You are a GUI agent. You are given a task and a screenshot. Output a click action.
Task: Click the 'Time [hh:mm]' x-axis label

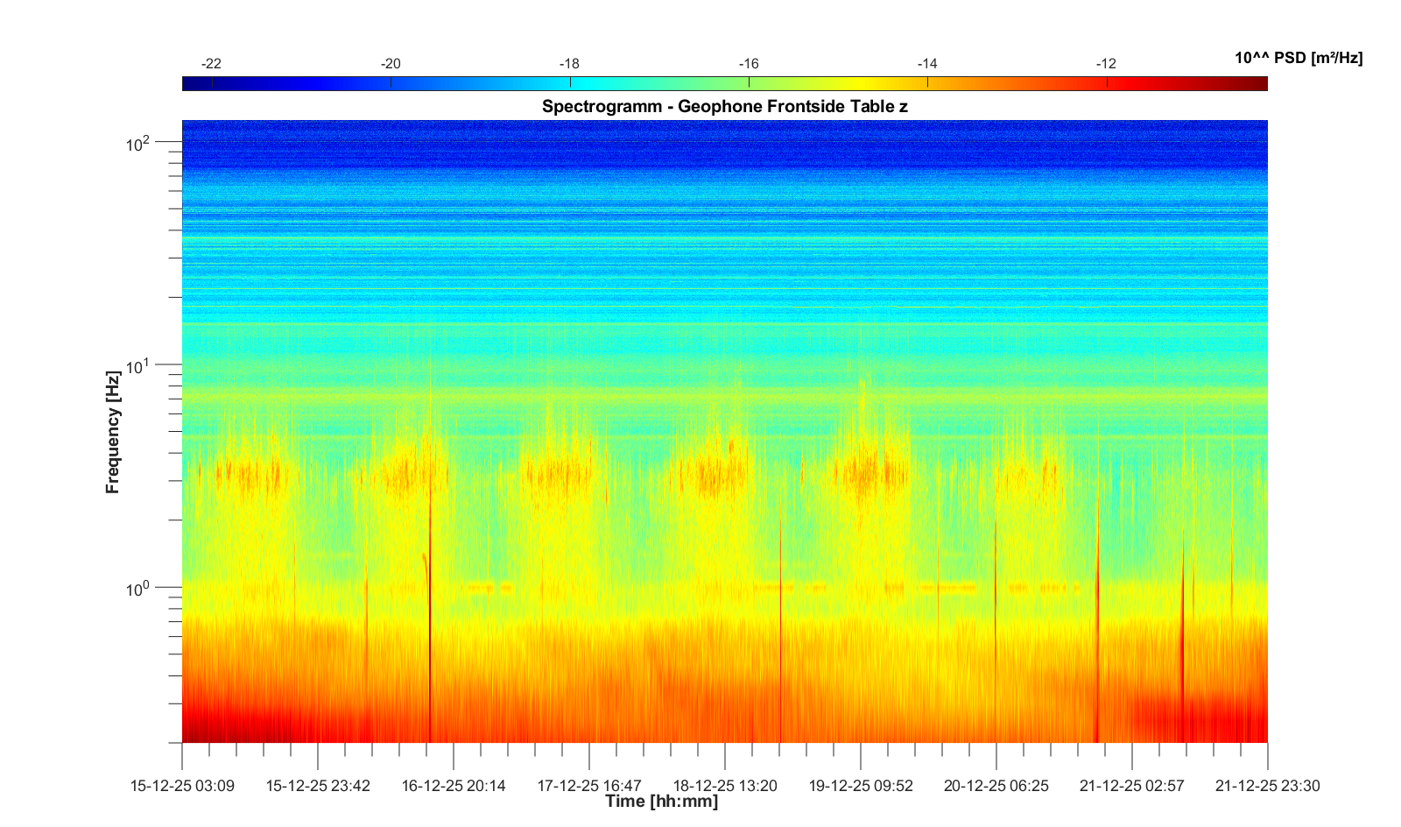point(661,802)
